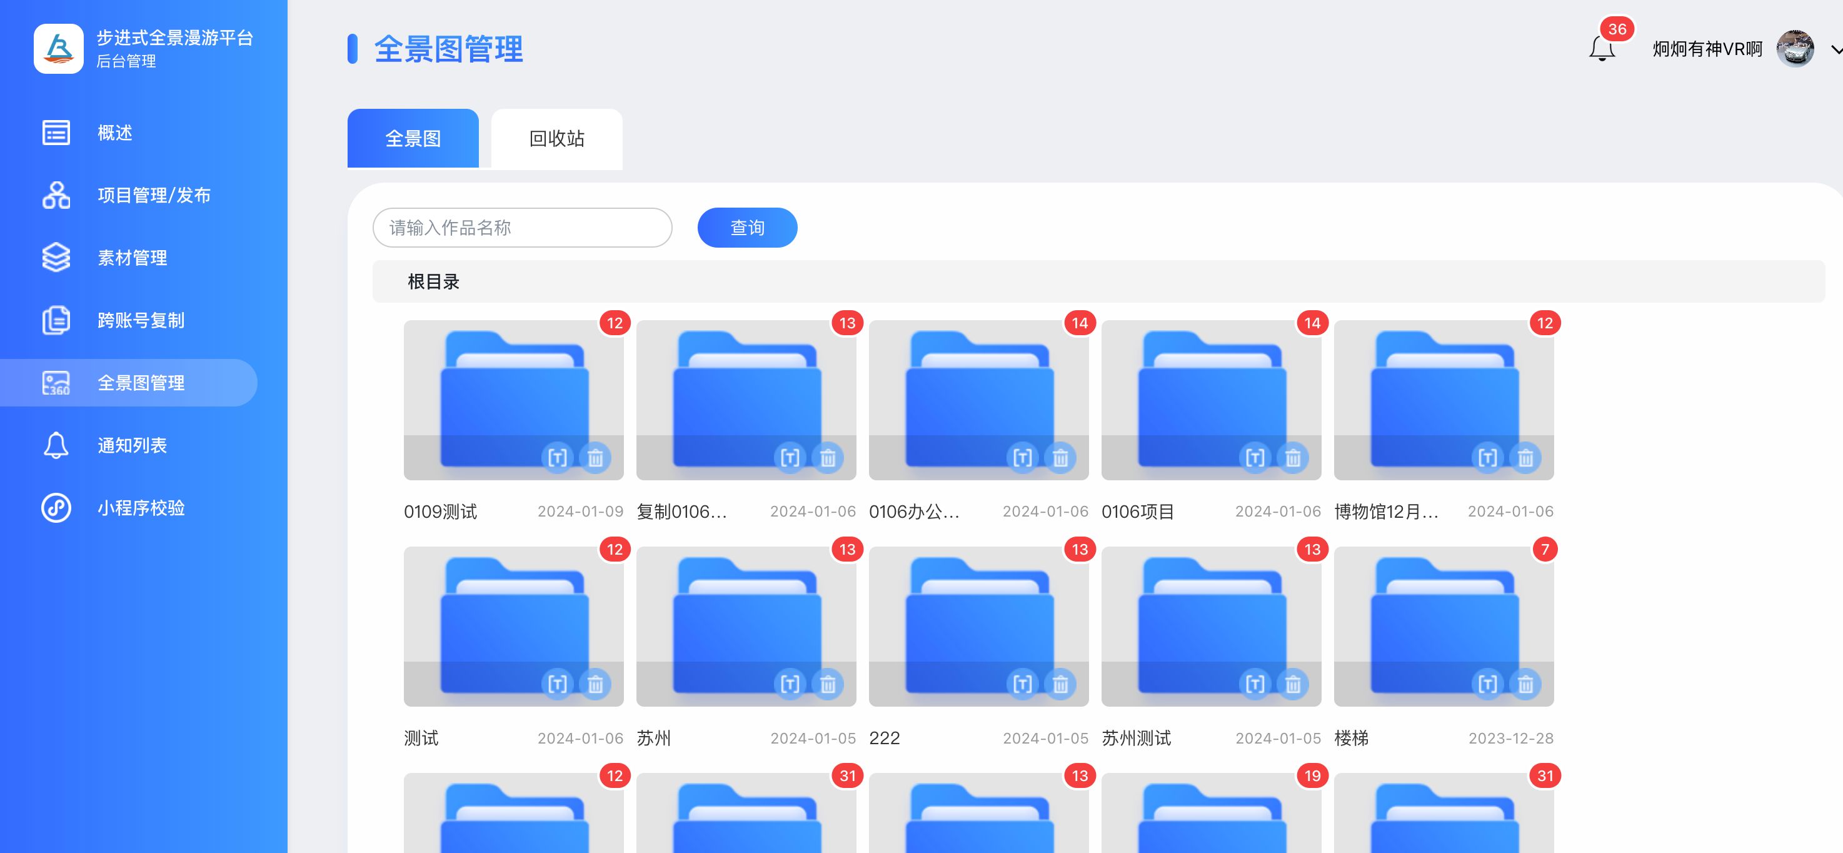Open 跨账号复制 from sidebar

pos(141,320)
